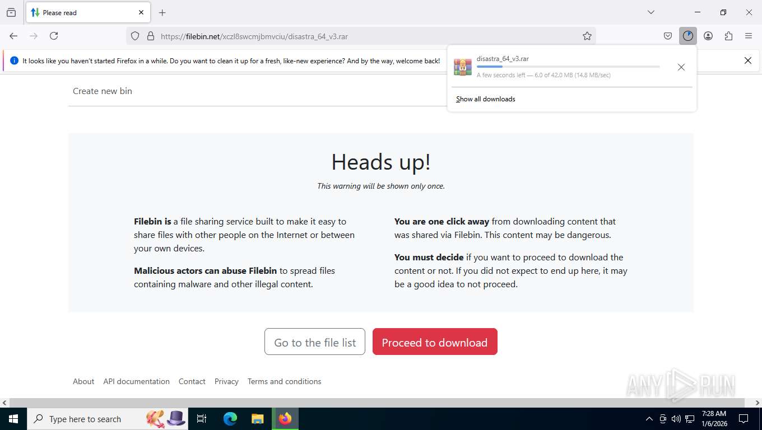The width and height of the screenshot is (762, 430).
Task: Open volume control in tray
Action: [x=676, y=419]
